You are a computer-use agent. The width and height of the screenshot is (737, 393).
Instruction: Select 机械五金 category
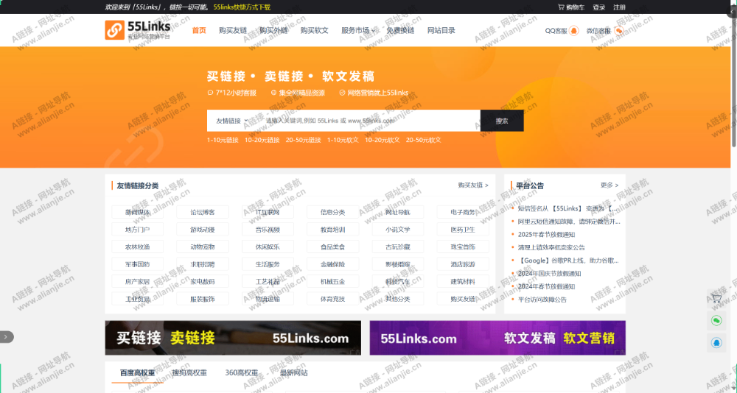333,282
